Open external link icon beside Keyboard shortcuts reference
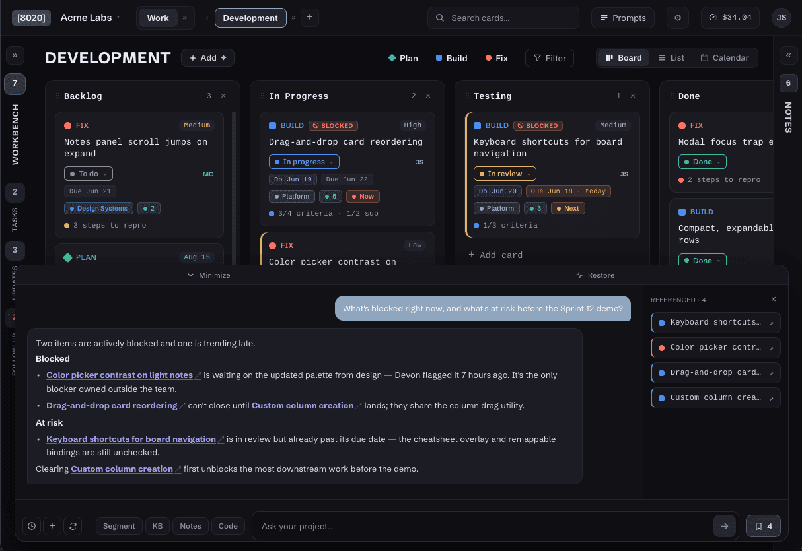802x551 pixels. tap(772, 323)
